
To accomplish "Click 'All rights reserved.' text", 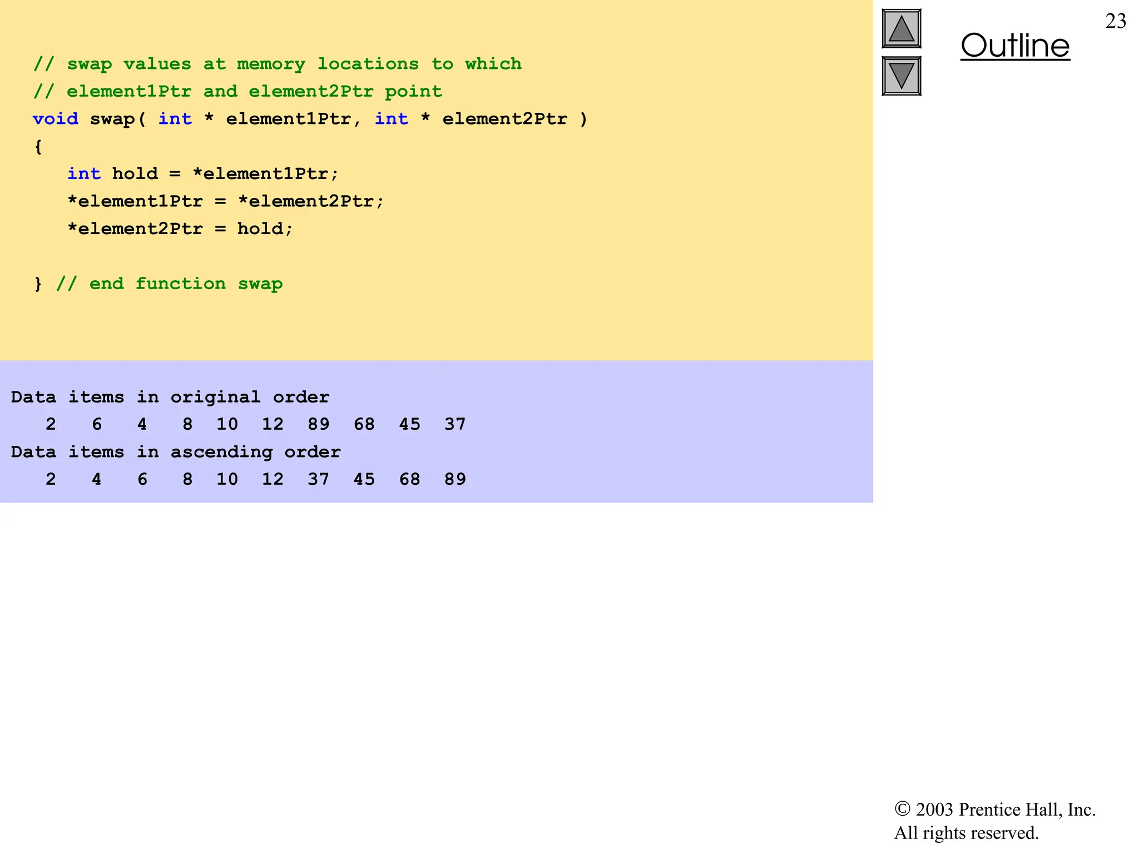I will (x=966, y=833).
